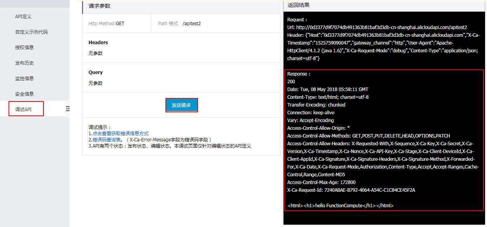
Task: Click the Access-Control-Allow-Methods line
Action: tap(369, 136)
